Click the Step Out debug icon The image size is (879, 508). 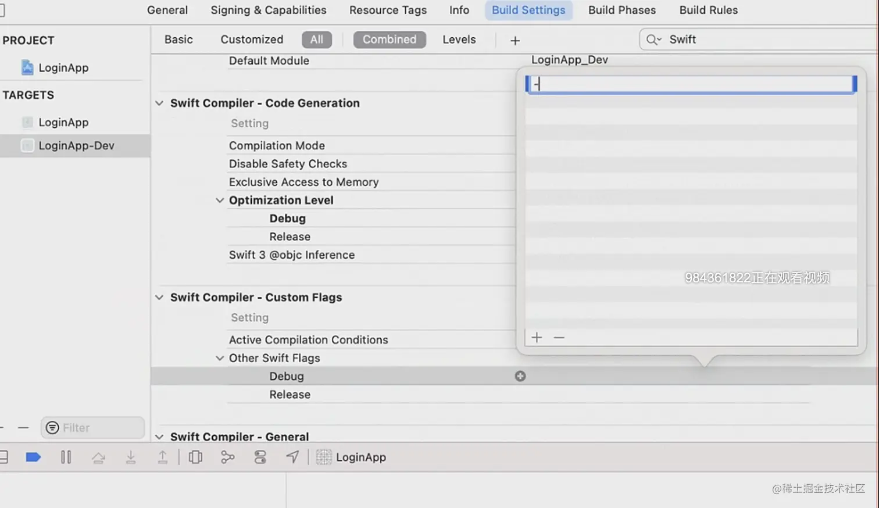[x=163, y=457]
